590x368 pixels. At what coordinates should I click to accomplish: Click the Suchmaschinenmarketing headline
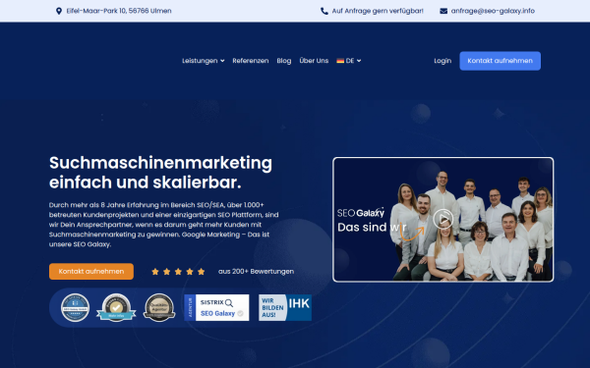pyautogui.click(x=160, y=173)
